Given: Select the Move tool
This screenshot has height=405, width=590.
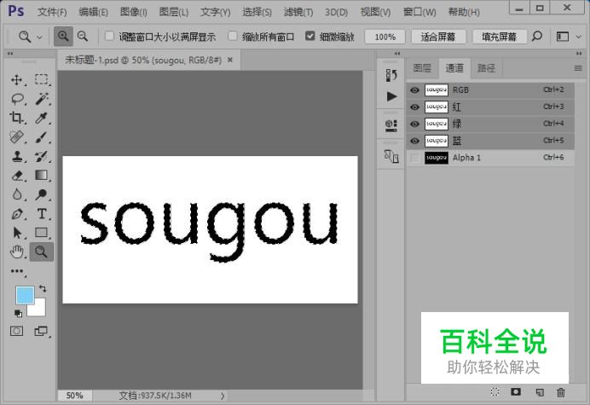Looking at the screenshot, I should pos(16,80).
